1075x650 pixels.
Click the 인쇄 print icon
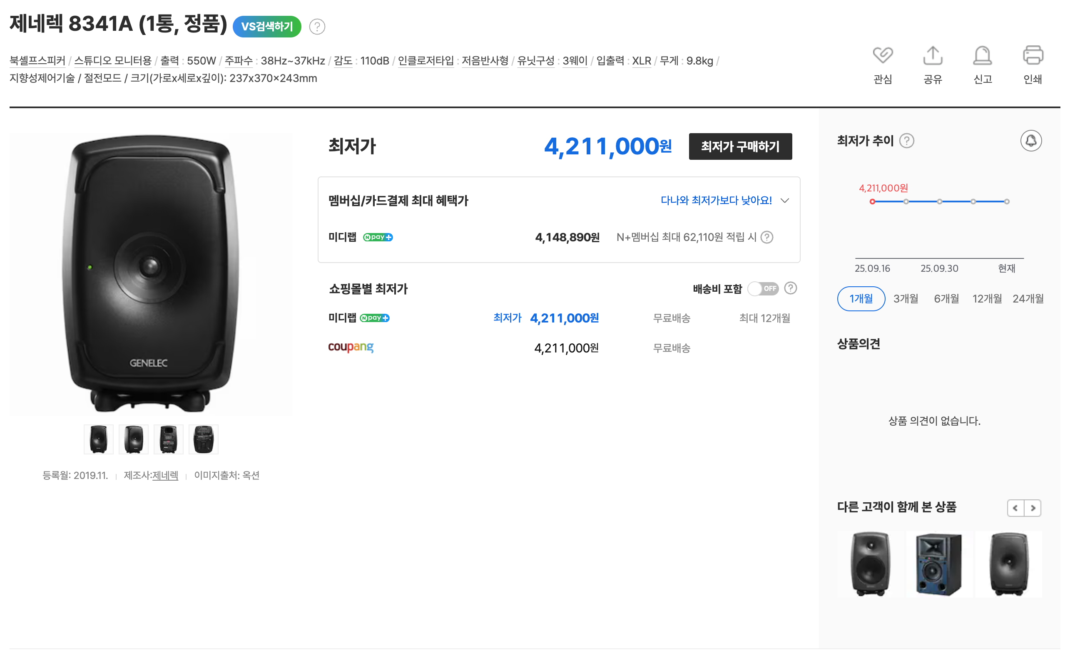(1032, 55)
